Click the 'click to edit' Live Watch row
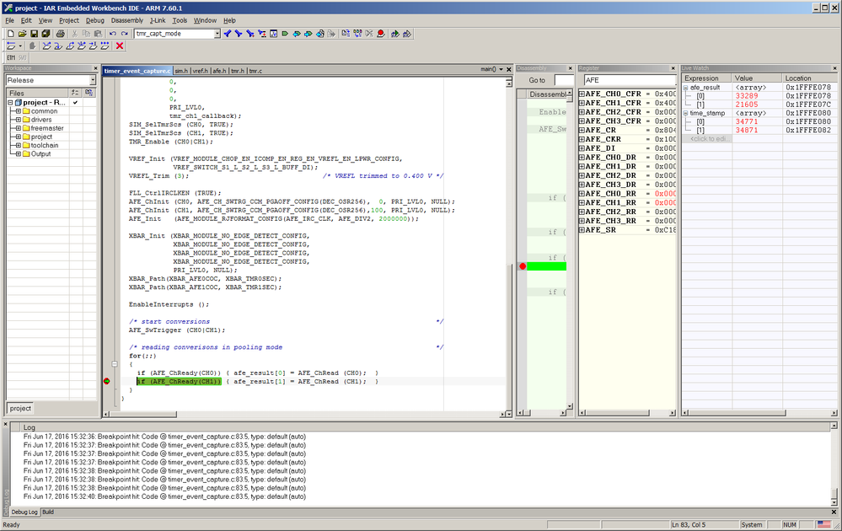842x531 pixels. [709, 138]
